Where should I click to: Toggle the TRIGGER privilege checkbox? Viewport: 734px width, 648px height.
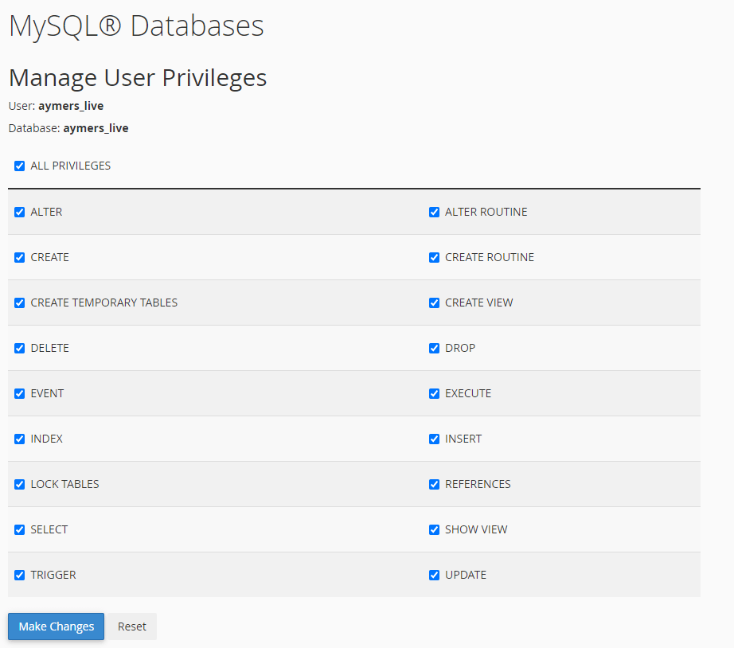point(20,576)
